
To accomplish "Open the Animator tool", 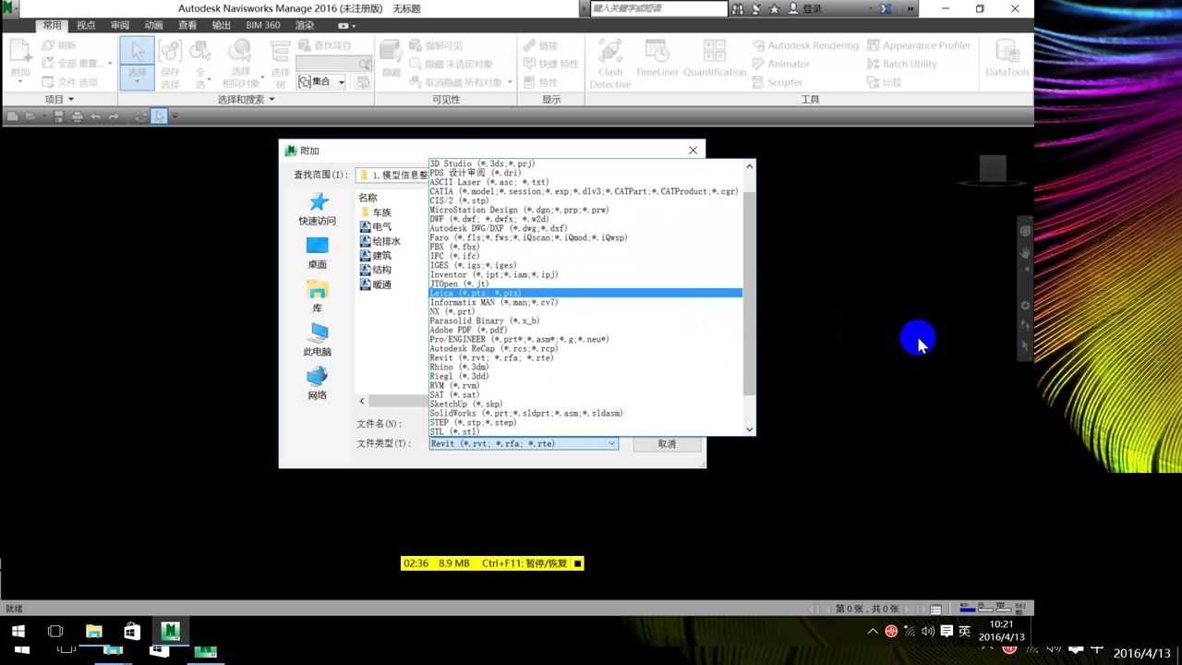I will 781,64.
